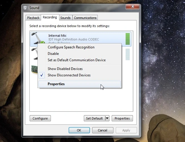The height and width of the screenshot is (142, 185).
Task: Switch to the Playback tab
Action: point(33,18)
